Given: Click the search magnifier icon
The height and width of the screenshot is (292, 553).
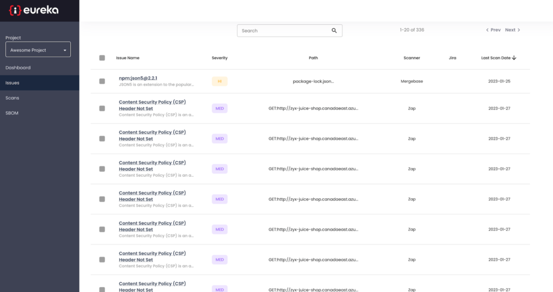Looking at the screenshot, I should [334, 31].
